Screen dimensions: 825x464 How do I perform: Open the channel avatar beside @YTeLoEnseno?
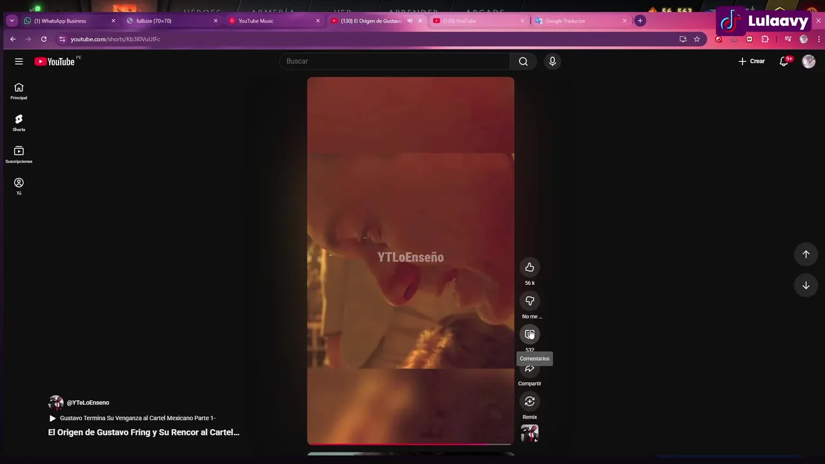56,403
